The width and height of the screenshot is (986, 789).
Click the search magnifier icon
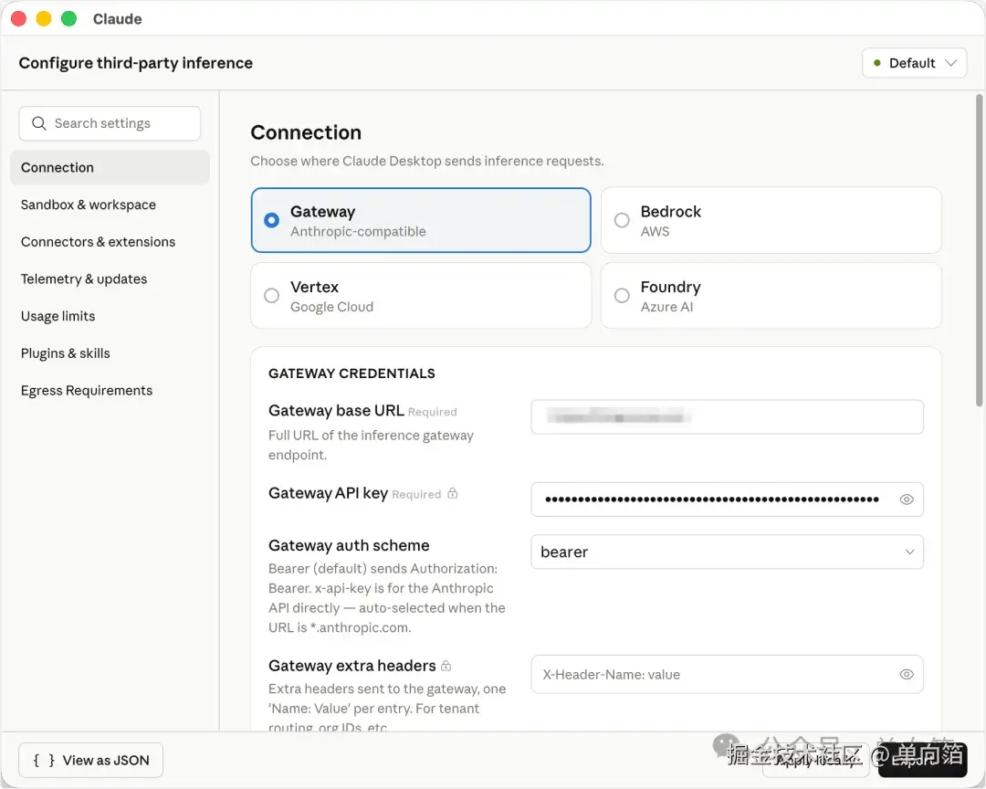(x=39, y=123)
